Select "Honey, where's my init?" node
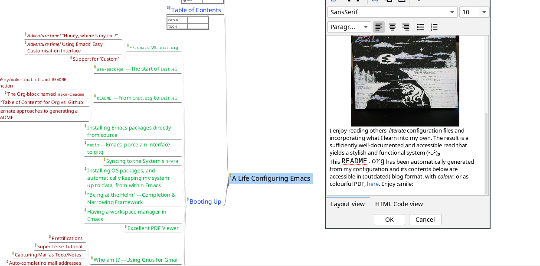 72,36
